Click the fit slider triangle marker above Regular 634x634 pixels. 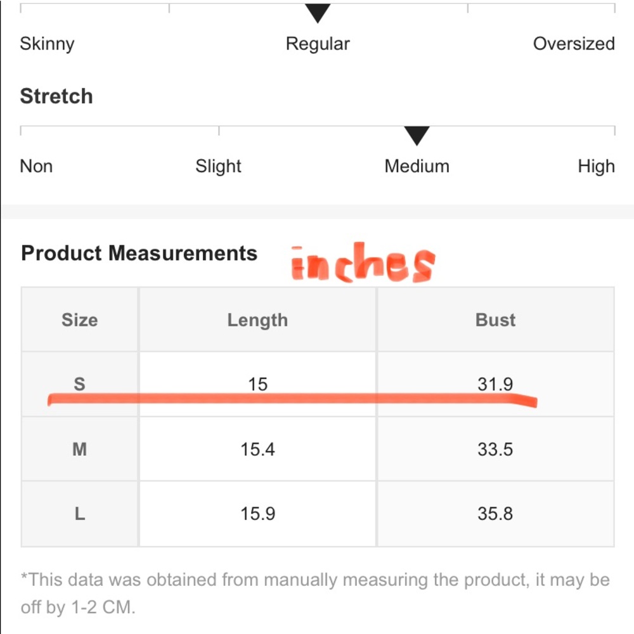coord(318,13)
